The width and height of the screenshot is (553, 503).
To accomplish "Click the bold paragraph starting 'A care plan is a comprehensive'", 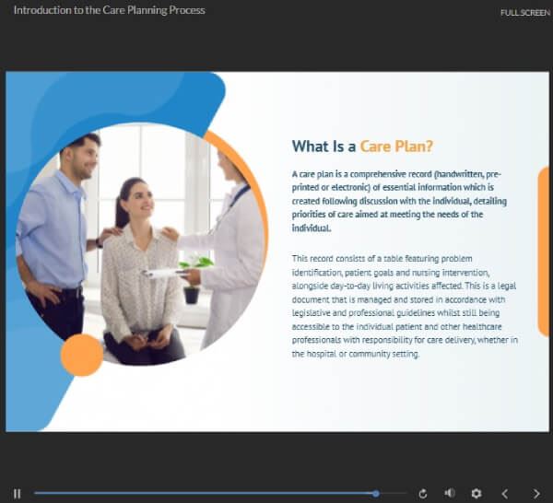I will pyautogui.click(x=399, y=201).
